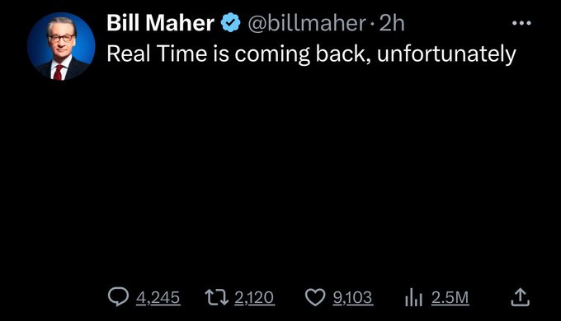Click the red tie in the avatar photo
Screen dimensions: 561x321
(x=58, y=72)
